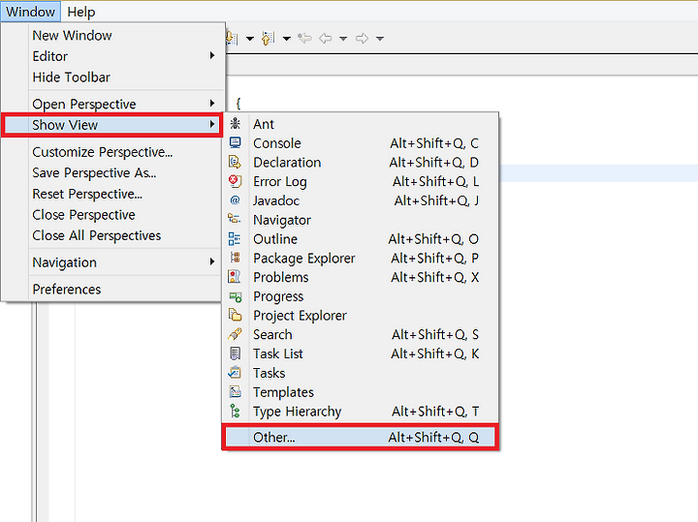
Task: Click the Task List icon
Action: (x=235, y=353)
